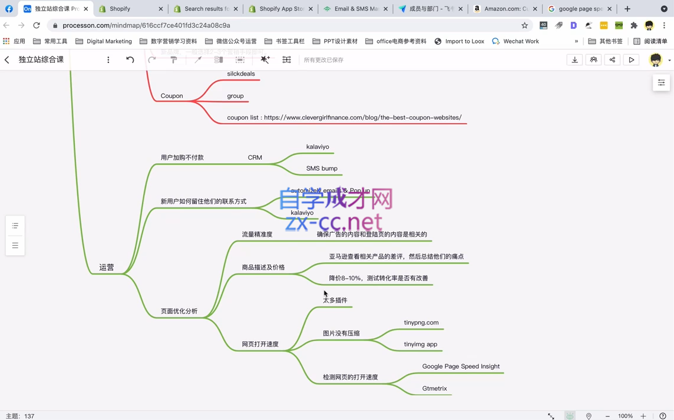Screen dimensions: 674x420
Task: Open the three-dot more options menu
Action: [x=108, y=59]
